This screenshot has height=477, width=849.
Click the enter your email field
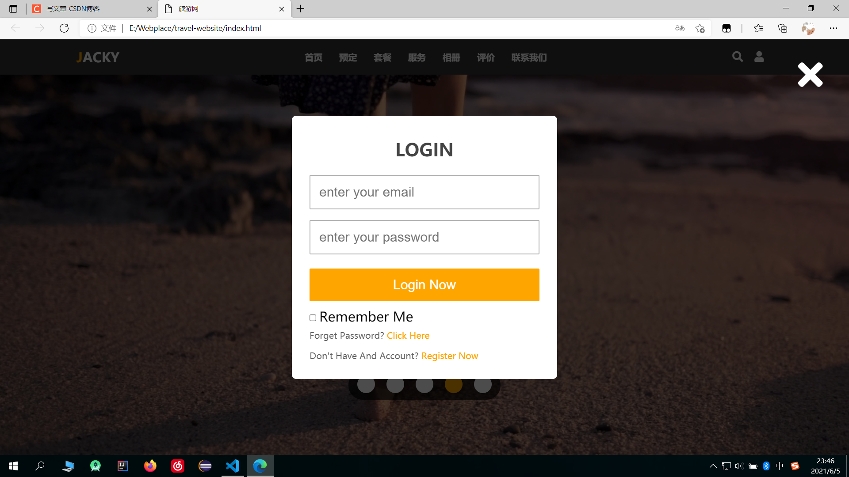click(x=424, y=192)
